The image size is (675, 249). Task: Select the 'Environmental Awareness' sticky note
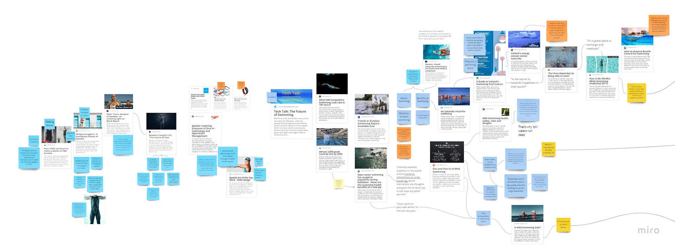tap(423, 117)
